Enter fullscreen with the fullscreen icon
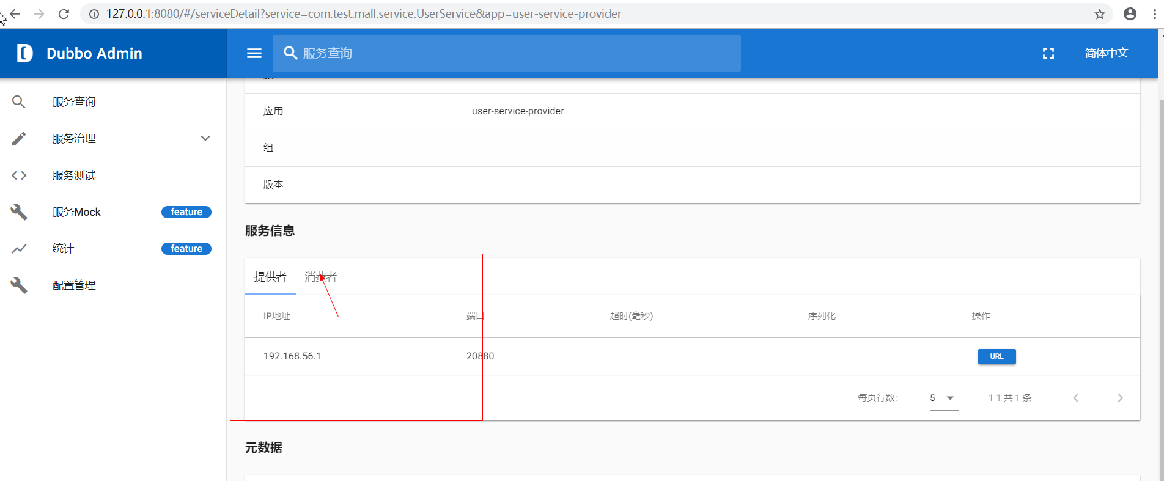1164x481 pixels. [x=1048, y=53]
